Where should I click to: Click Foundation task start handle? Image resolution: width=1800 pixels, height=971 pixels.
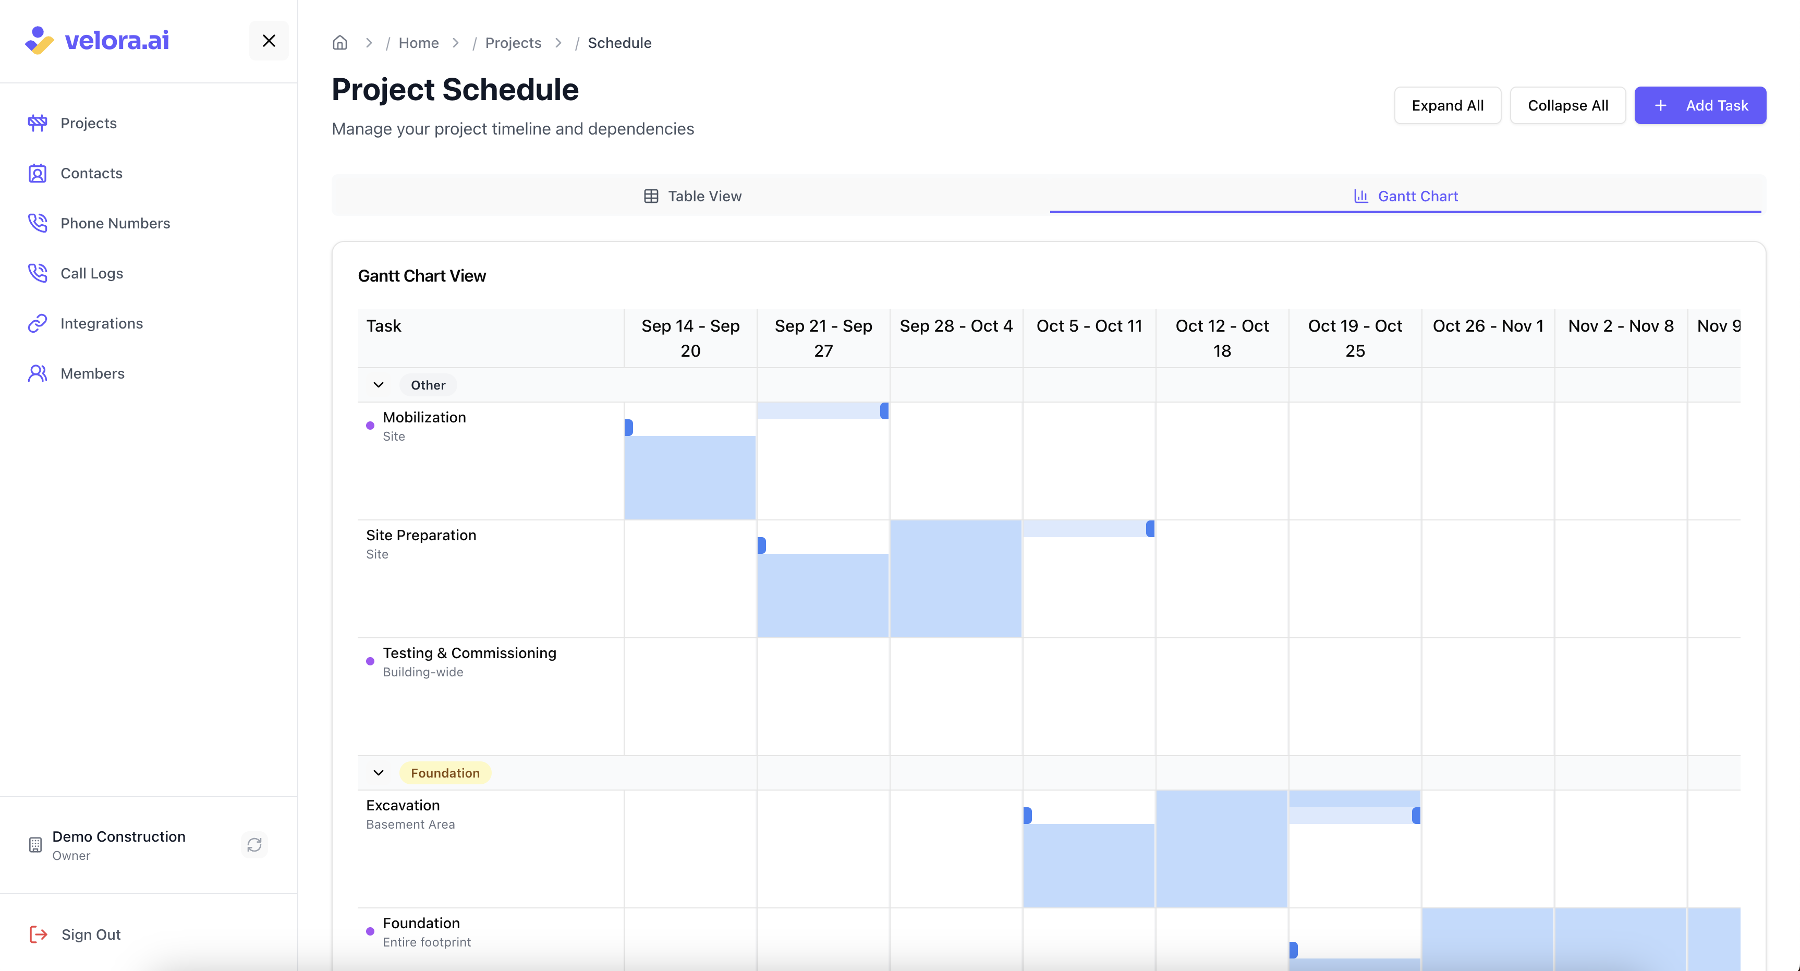(x=1293, y=950)
